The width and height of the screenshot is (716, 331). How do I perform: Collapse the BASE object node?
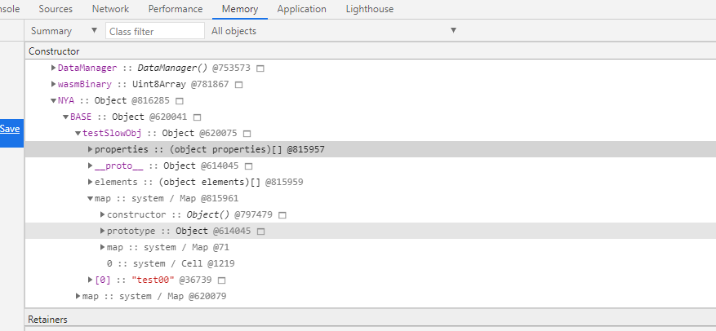66,117
